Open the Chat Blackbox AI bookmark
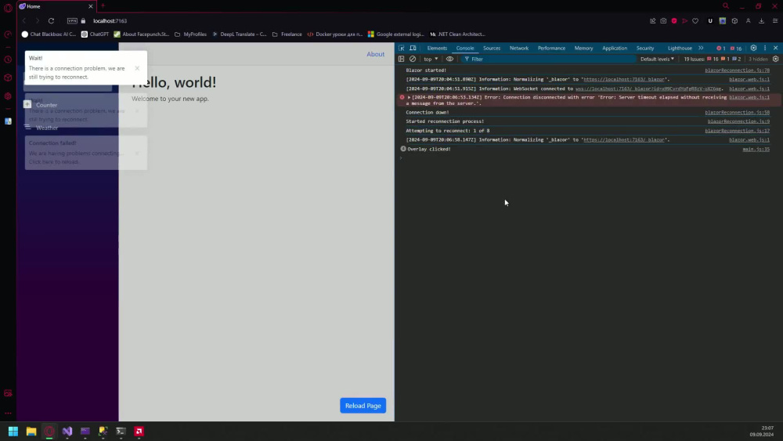 click(49, 34)
